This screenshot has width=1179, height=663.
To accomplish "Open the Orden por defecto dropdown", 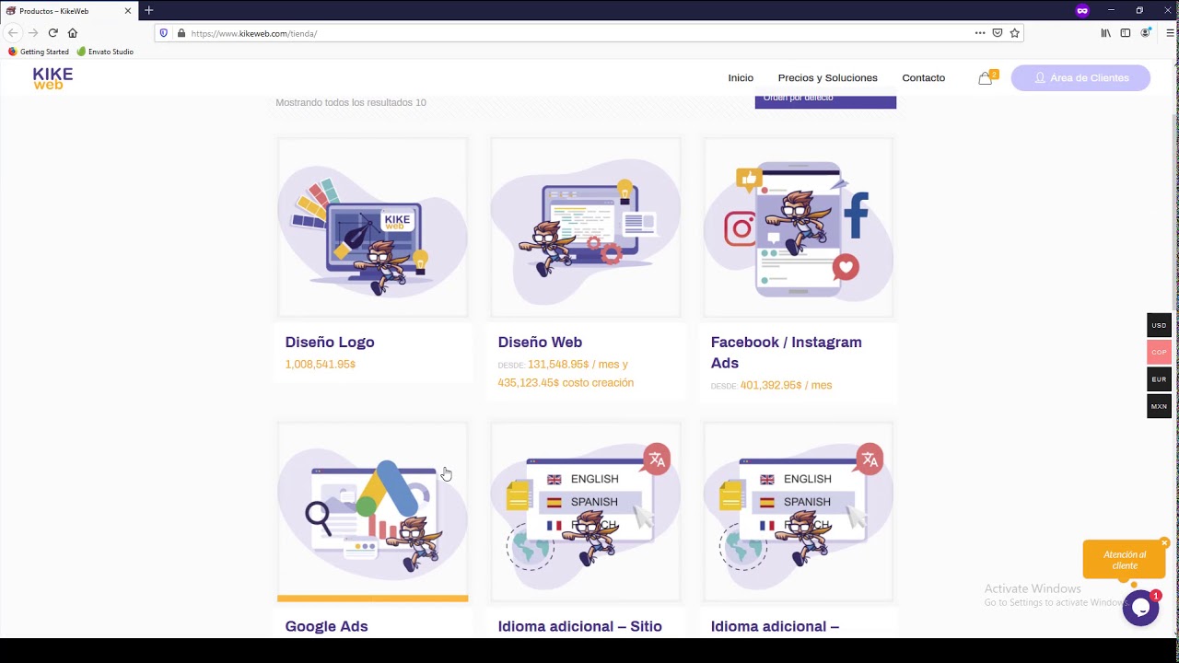I will tap(825, 99).
